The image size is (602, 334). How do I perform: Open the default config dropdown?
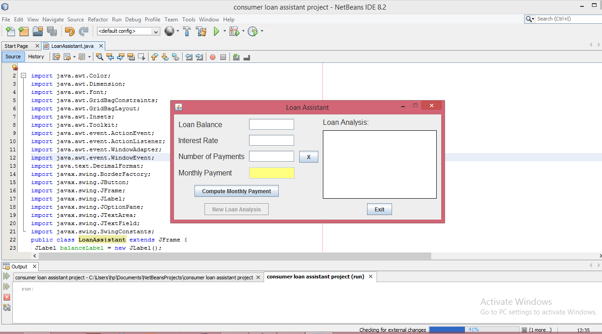coord(128,31)
